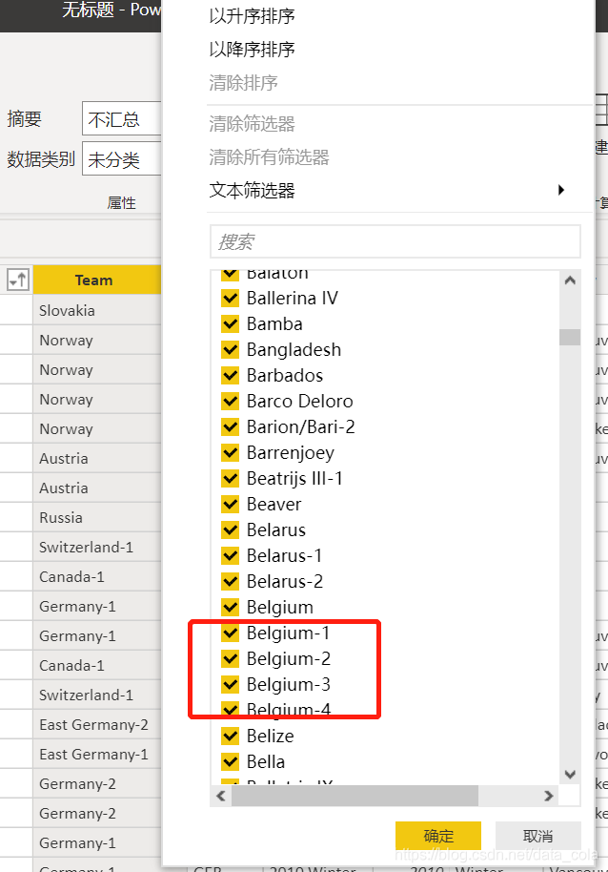
Task: Click the list scroll-down arrow
Action: (x=570, y=774)
